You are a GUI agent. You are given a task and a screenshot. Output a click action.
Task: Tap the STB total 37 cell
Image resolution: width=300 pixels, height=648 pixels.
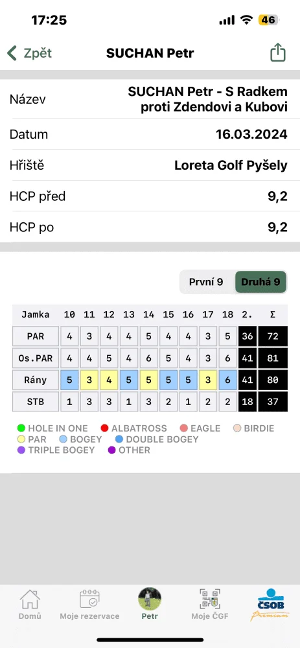272,401
